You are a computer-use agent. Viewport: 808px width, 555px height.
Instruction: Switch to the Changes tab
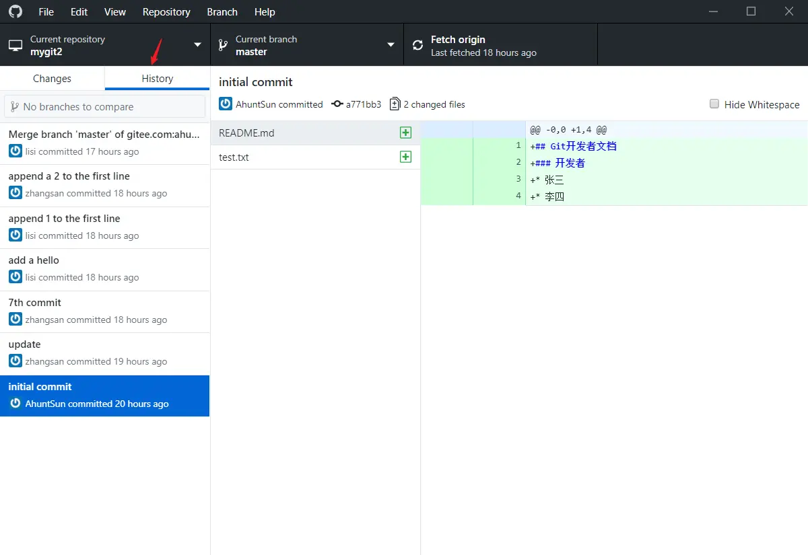tap(53, 78)
